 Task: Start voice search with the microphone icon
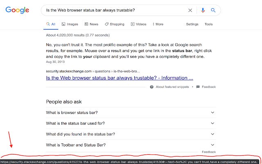click(203, 10)
